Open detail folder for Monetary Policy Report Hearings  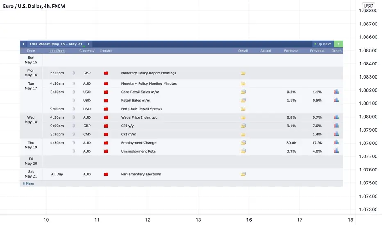click(x=243, y=73)
